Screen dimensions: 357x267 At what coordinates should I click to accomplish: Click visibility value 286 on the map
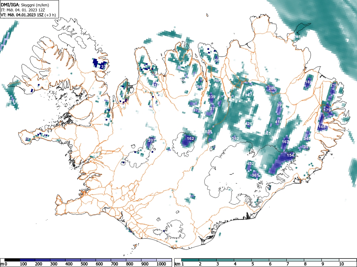[272, 88]
